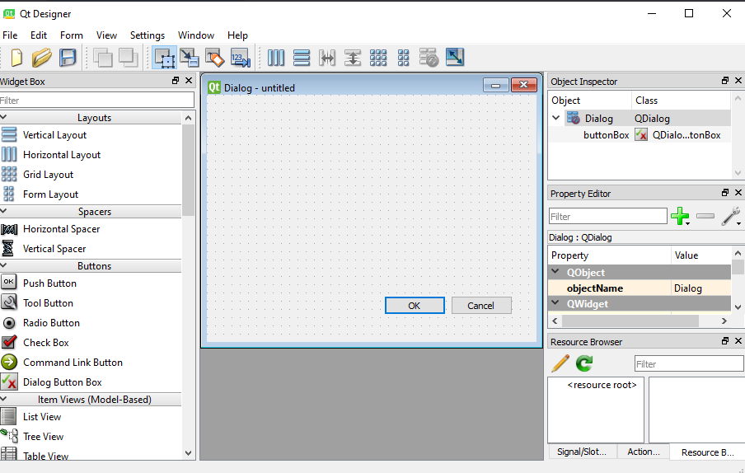
Task: Save the form with floppy disk icon
Action: pos(68,58)
